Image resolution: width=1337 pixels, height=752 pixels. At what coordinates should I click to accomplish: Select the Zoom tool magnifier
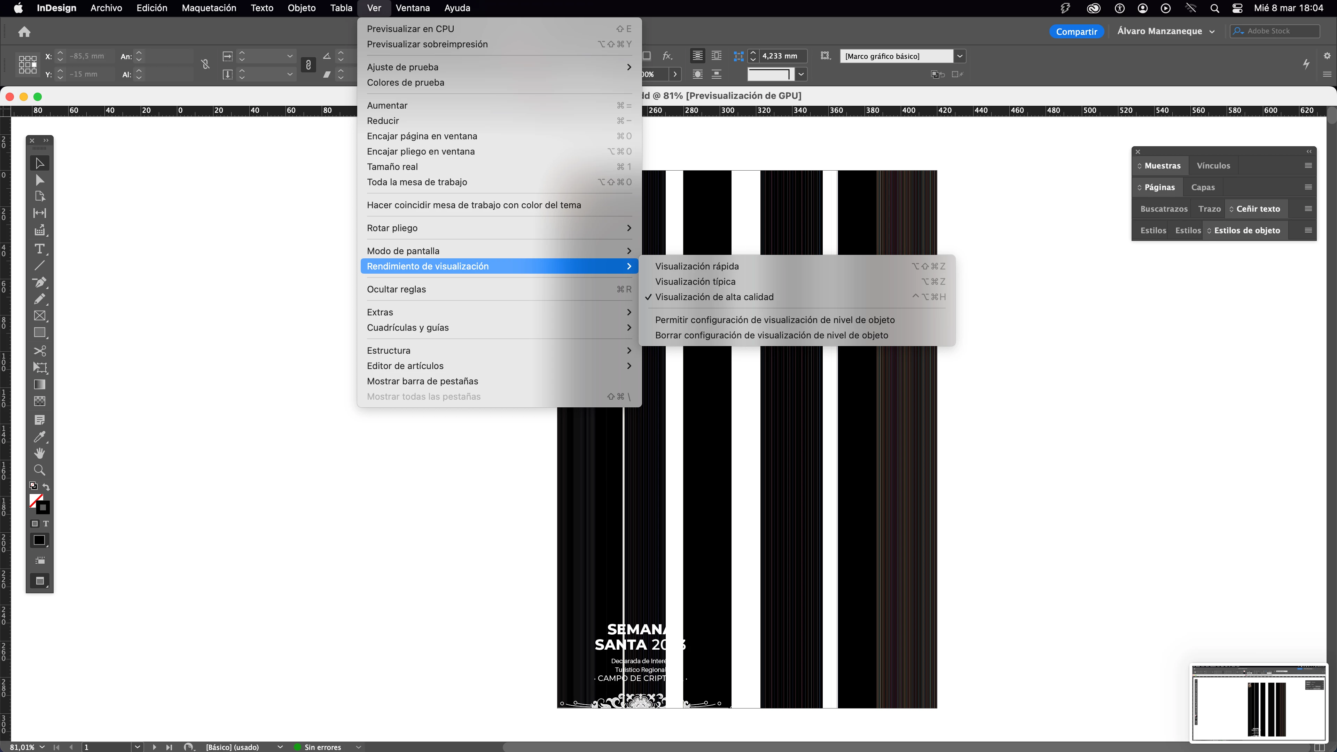tap(39, 470)
